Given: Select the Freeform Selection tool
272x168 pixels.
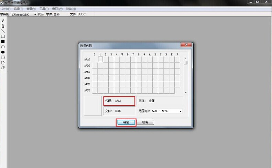Looking at the screenshot, I should pyautogui.click(x=3, y=63).
